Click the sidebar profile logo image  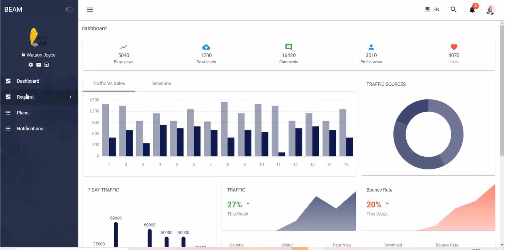38,37
